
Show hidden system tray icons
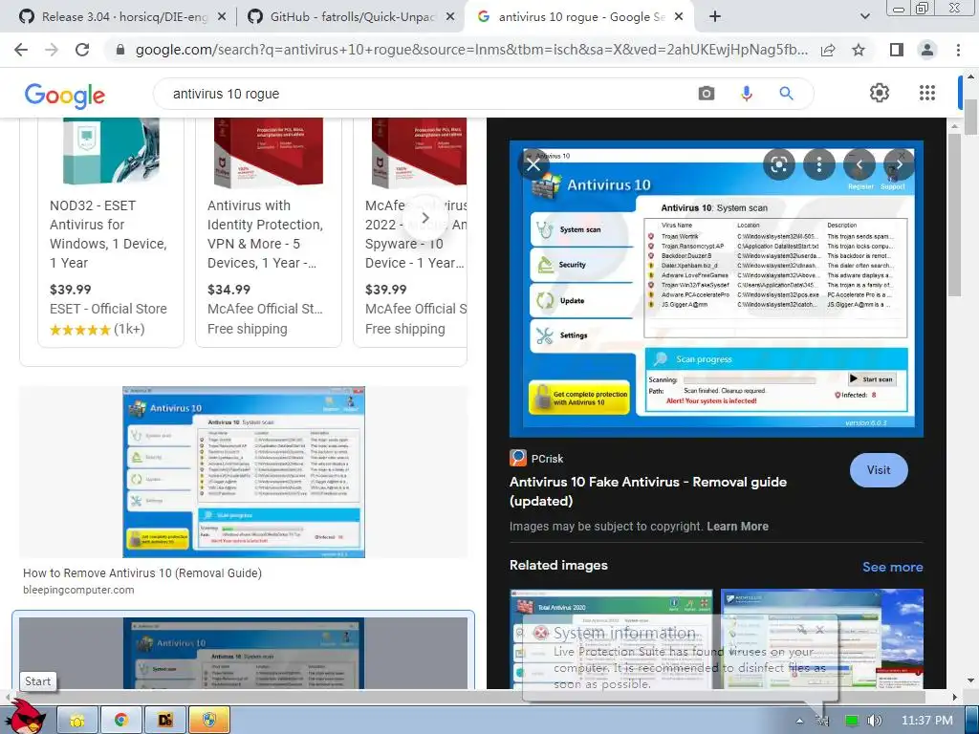[x=800, y=721]
